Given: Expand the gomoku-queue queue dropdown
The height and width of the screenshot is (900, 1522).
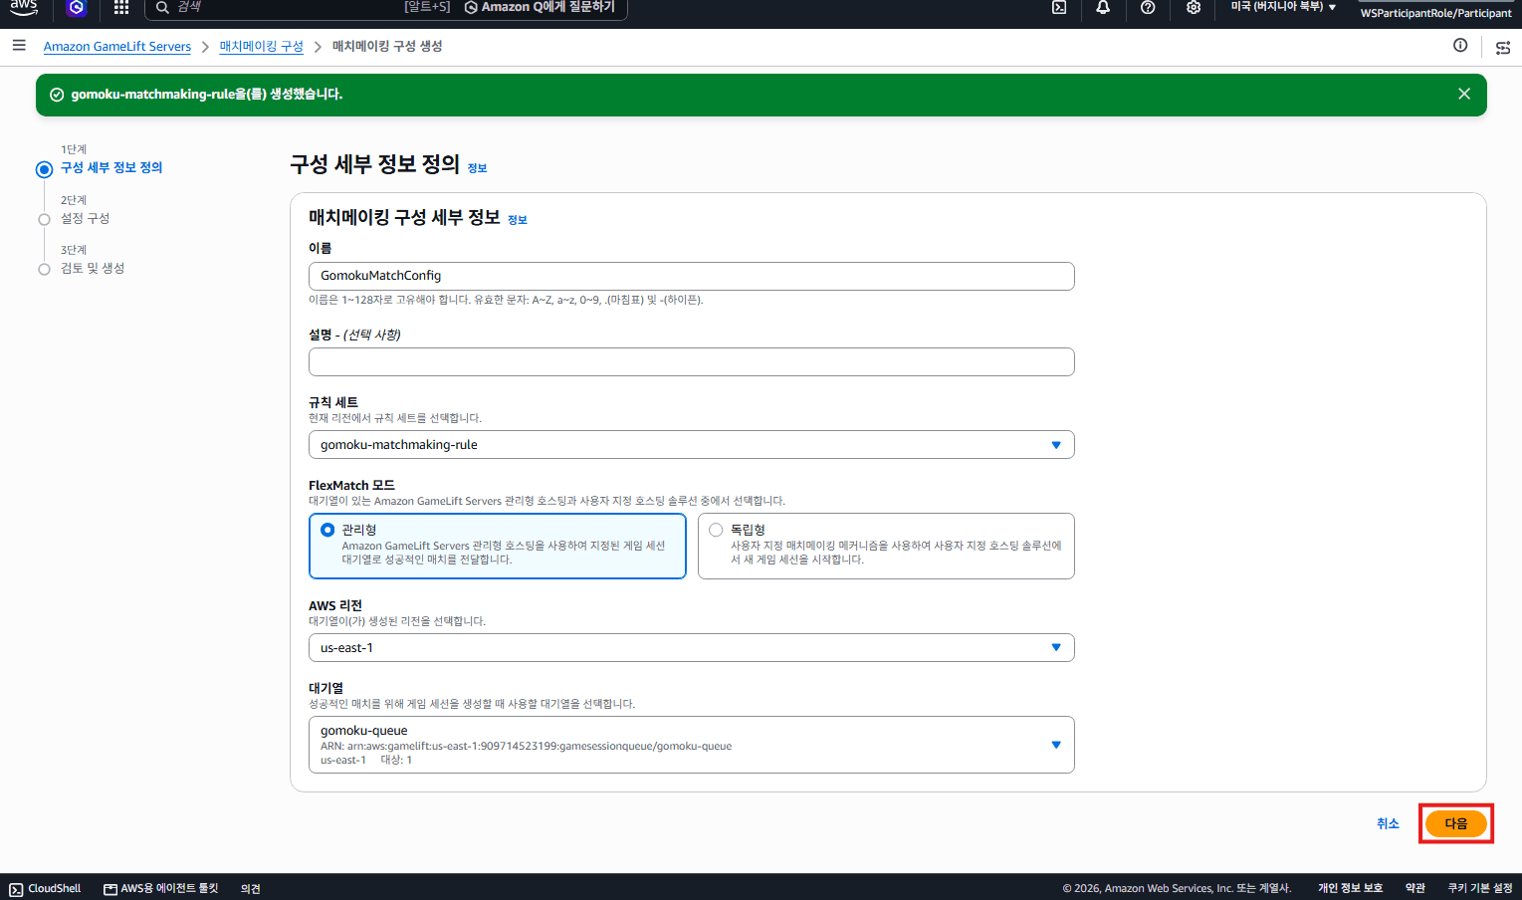Looking at the screenshot, I should coord(692,745).
